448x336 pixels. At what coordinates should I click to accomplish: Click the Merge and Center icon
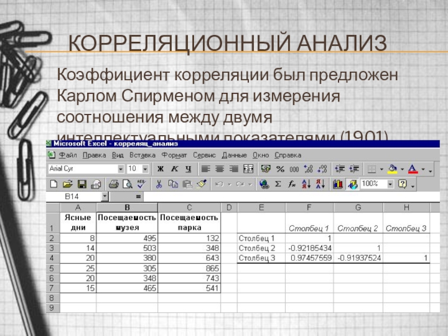[249, 169]
